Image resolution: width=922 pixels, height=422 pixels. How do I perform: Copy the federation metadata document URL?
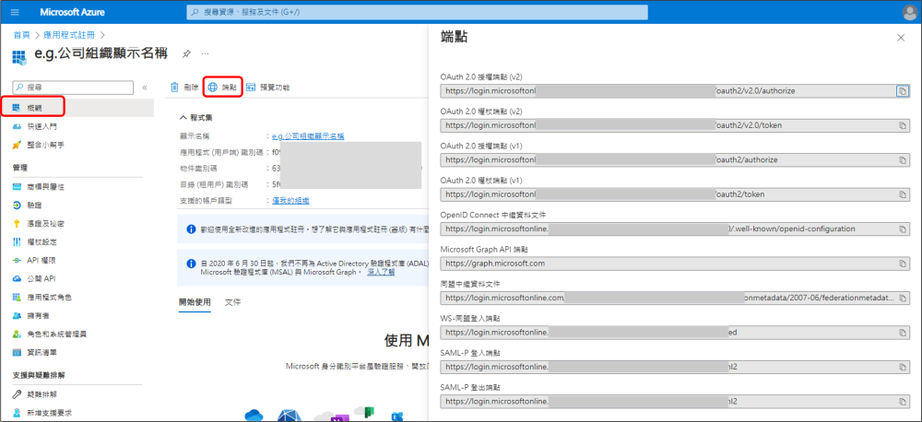[902, 298]
